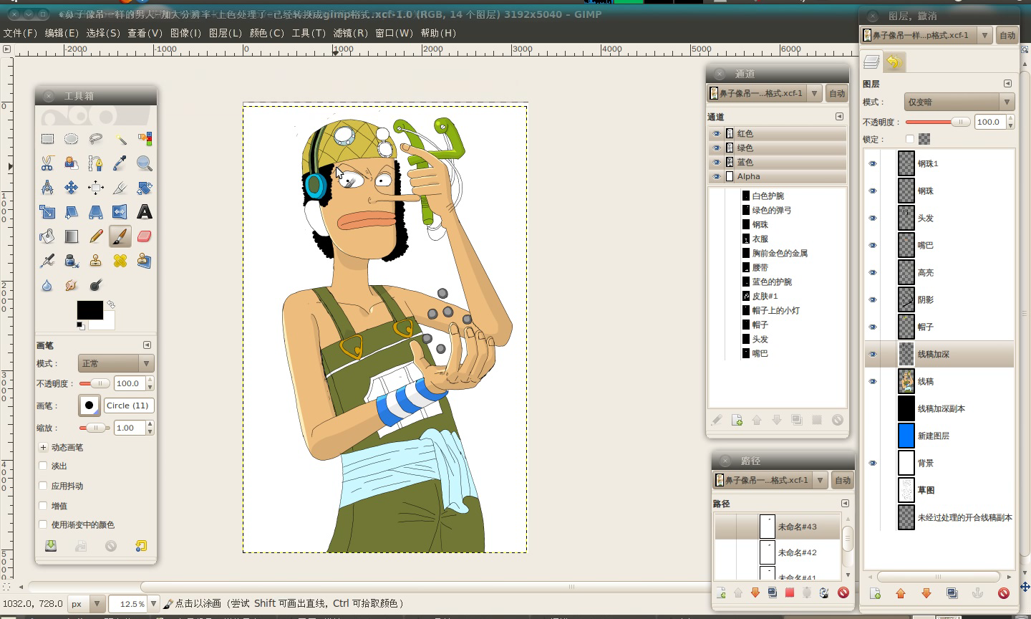The width and height of the screenshot is (1031, 619).
Task: Activate the Paths tool in toolbox
Action: [x=95, y=163]
